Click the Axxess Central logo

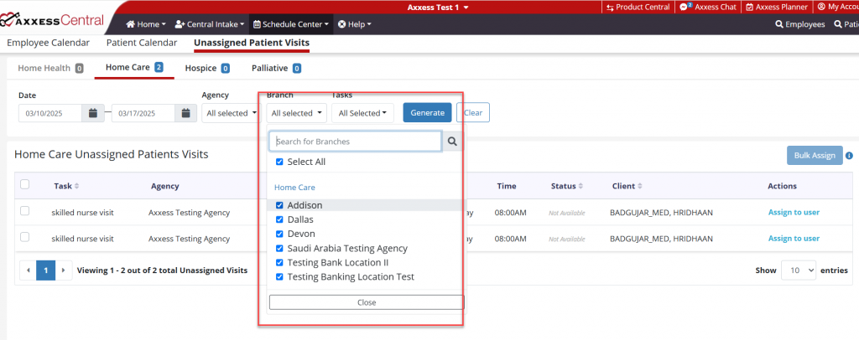[51, 21]
